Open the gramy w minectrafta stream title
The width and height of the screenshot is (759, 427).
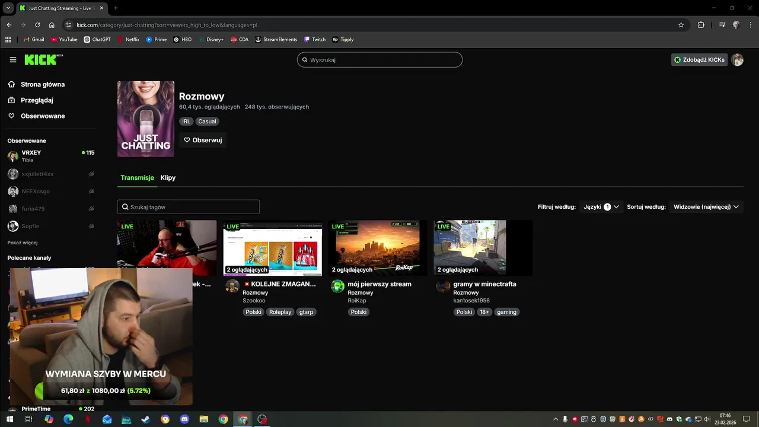[484, 284]
